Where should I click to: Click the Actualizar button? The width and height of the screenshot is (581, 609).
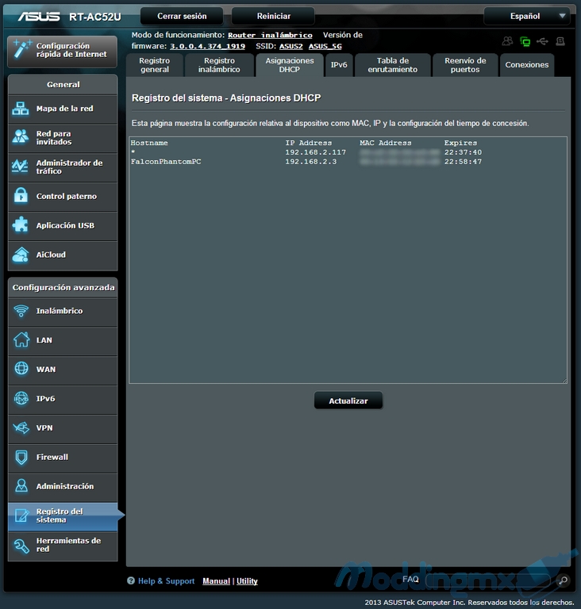pyautogui.click(x=348, y=400)
